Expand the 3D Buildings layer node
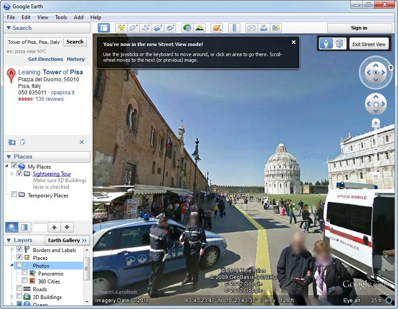Image resolution: width=398 pixels, height=309 pixels. click(x=12, y=296)
